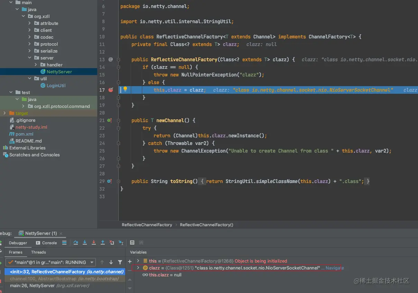Expand the serialize package
The height and width of the screenshot is (293, 418).
coord(30,51)
